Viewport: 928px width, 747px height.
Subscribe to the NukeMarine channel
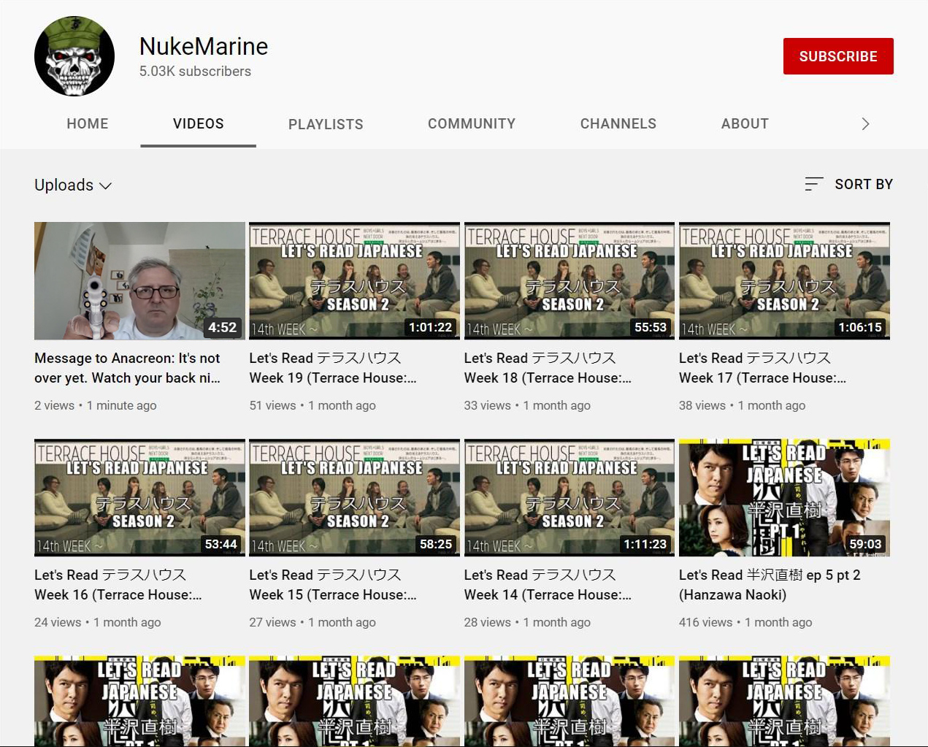coord(838,56)
